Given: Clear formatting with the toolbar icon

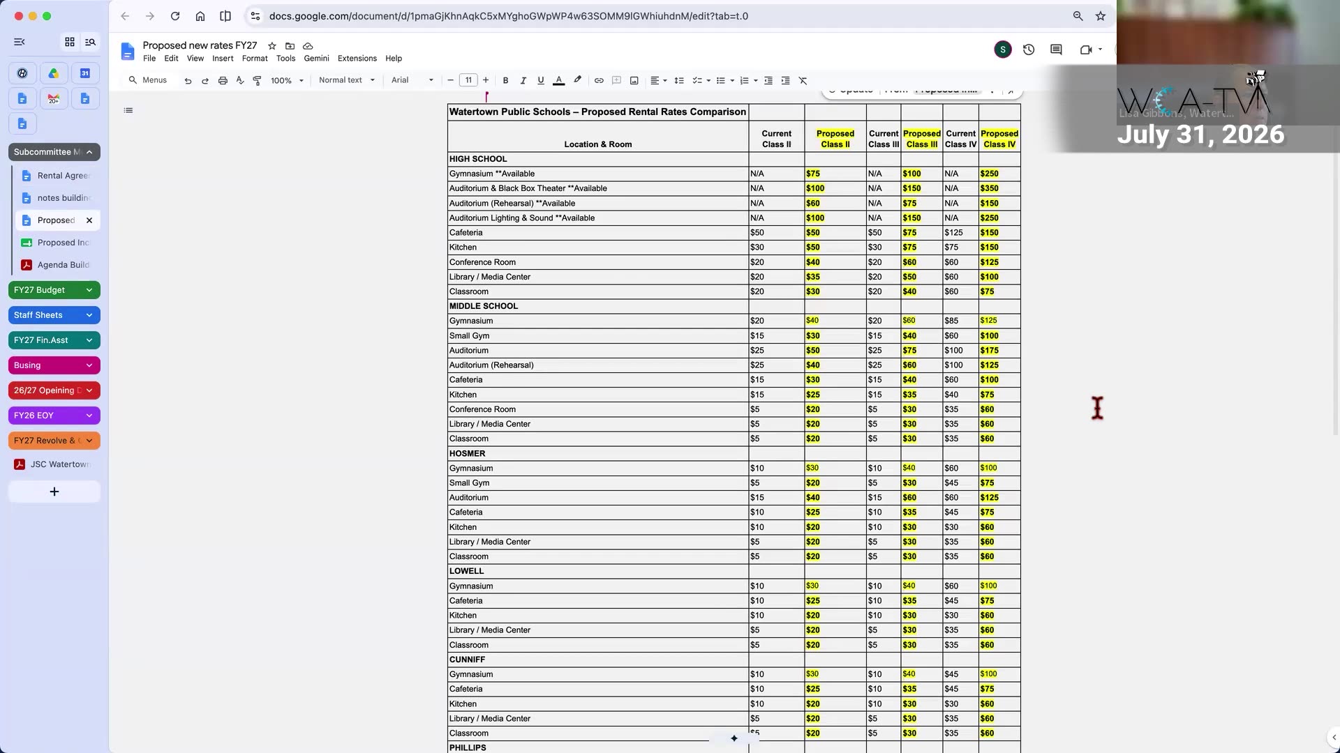Looking at the screenshot, I should tap(803, 81).
